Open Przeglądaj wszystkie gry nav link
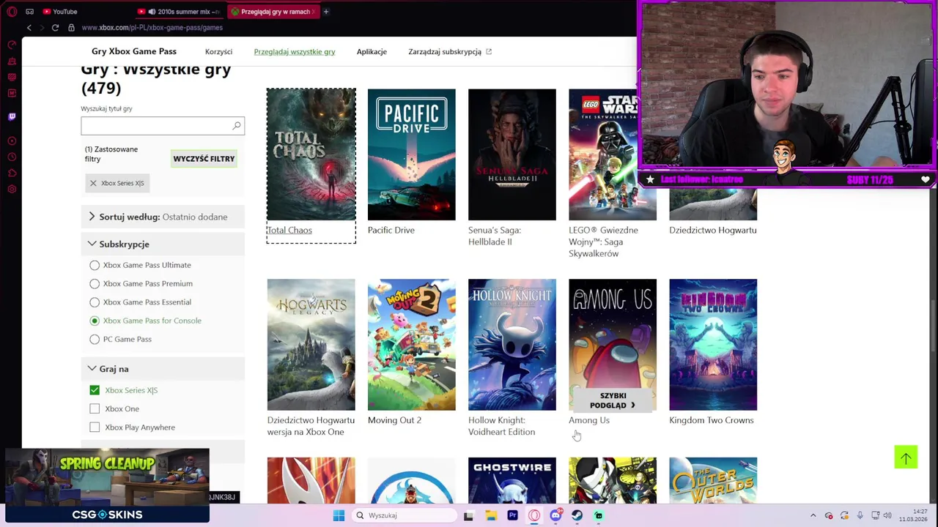This screenshot has height=527, width=938. (x=295, y=51)
